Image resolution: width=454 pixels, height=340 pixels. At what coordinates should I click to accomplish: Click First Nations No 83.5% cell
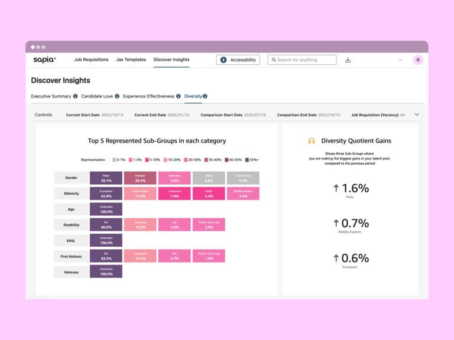106,256
